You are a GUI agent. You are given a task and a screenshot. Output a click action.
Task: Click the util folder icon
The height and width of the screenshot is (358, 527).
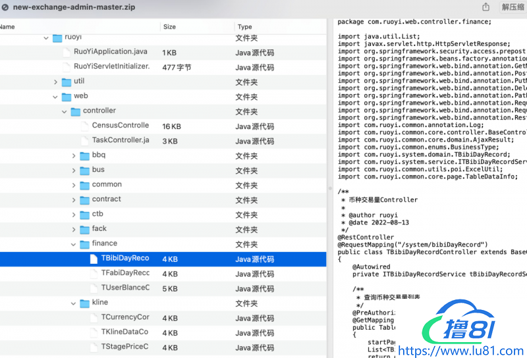pos(66,82)
